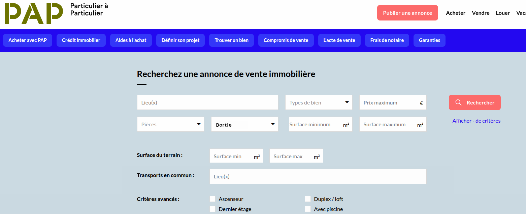Viewport: 526px width, 214px height.
Task: Click Publier une annonce button
Action: tap(407, 13)
